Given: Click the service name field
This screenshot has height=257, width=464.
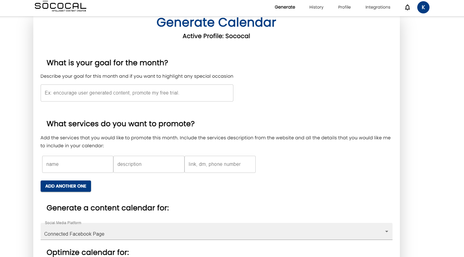Looking at the screenshot, I should pos(78,164).
